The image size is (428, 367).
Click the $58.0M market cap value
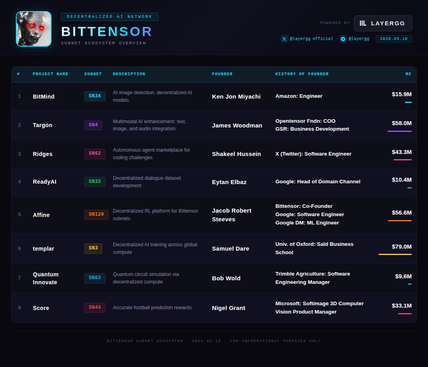pos(402,123)
